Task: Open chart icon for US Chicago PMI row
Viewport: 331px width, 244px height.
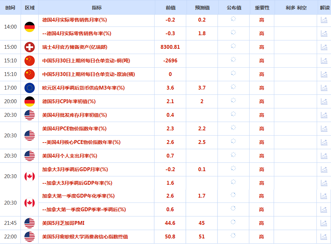Action: click(324, 223)
